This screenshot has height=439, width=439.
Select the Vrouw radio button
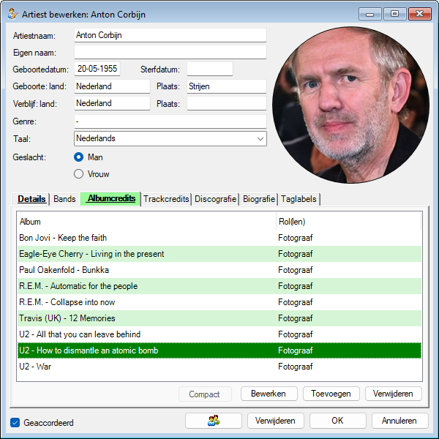point(79,174)
